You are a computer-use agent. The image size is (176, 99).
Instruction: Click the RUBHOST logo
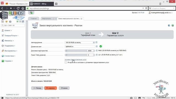(x=13, y=15)
